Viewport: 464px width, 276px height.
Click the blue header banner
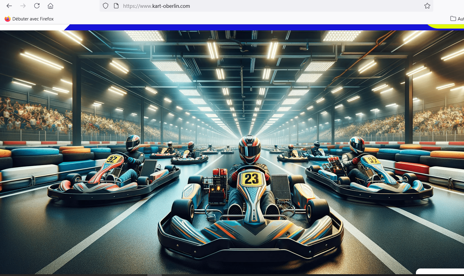241,27
